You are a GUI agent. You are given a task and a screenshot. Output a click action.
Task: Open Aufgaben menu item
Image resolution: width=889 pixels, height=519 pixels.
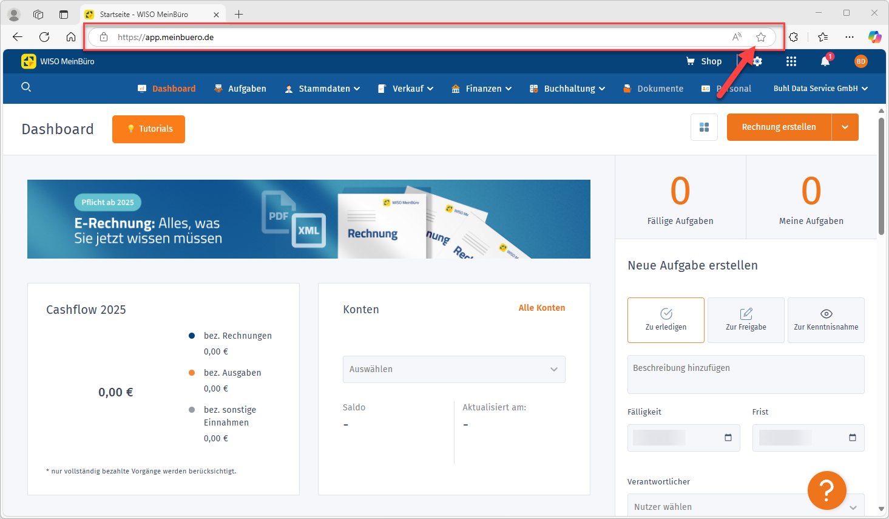[x=240, y=89]
